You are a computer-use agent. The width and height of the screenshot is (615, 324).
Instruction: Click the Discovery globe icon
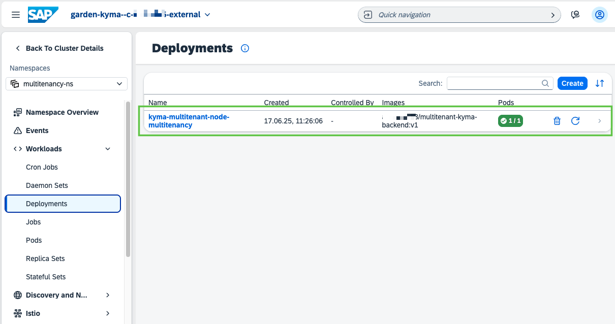coord(18,295)
